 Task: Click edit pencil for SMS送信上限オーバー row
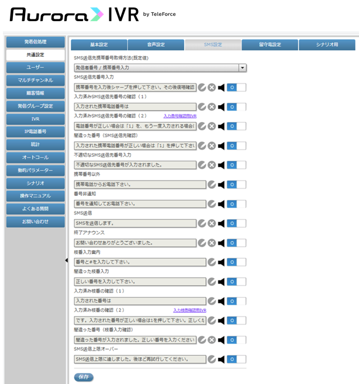[x=212, y=359]
